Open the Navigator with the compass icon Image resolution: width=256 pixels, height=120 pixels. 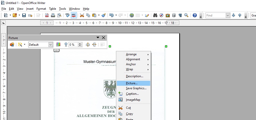click(x=161, y=15)
